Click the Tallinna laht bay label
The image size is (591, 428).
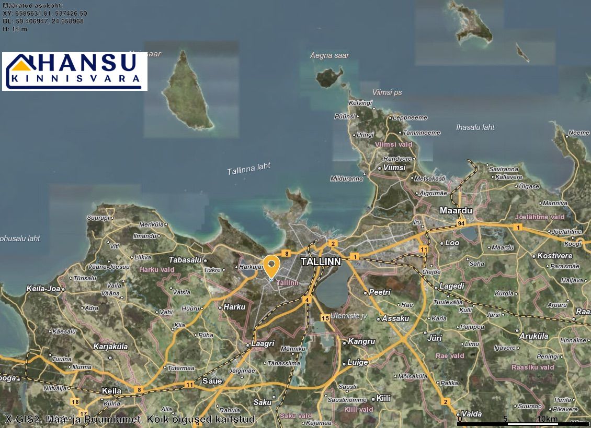click(249, 169)
